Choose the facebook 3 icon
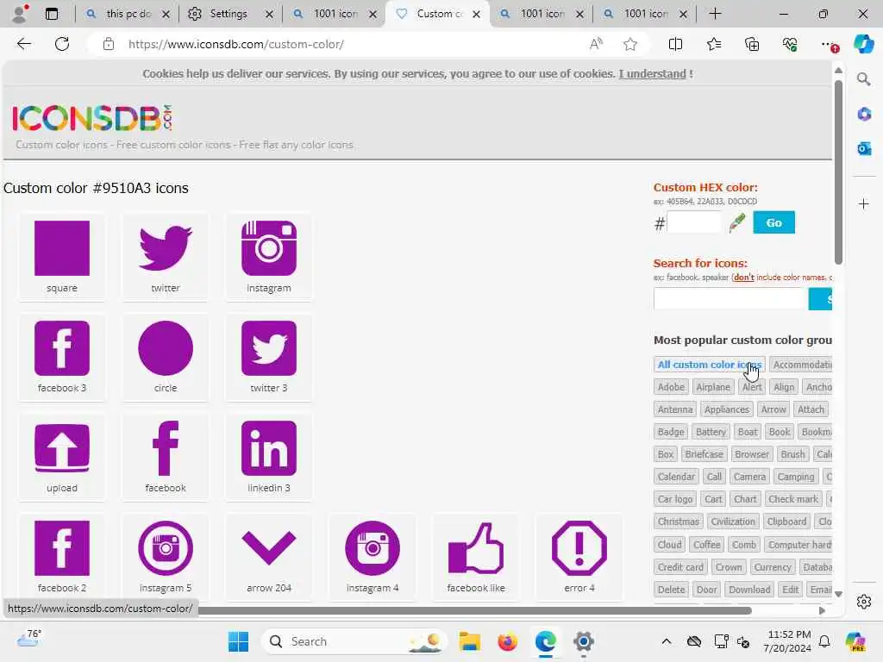 tap(62, 348)
